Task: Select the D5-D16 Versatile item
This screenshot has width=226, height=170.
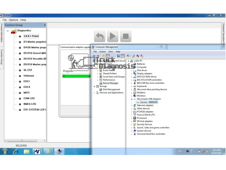Action: point(35,59)
